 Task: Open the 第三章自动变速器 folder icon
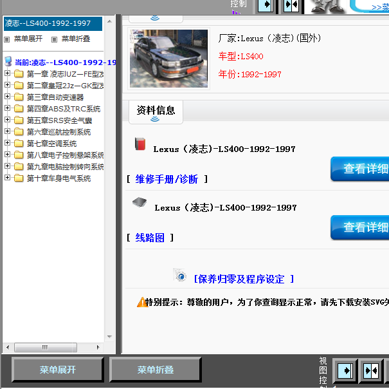pos(19,97)
